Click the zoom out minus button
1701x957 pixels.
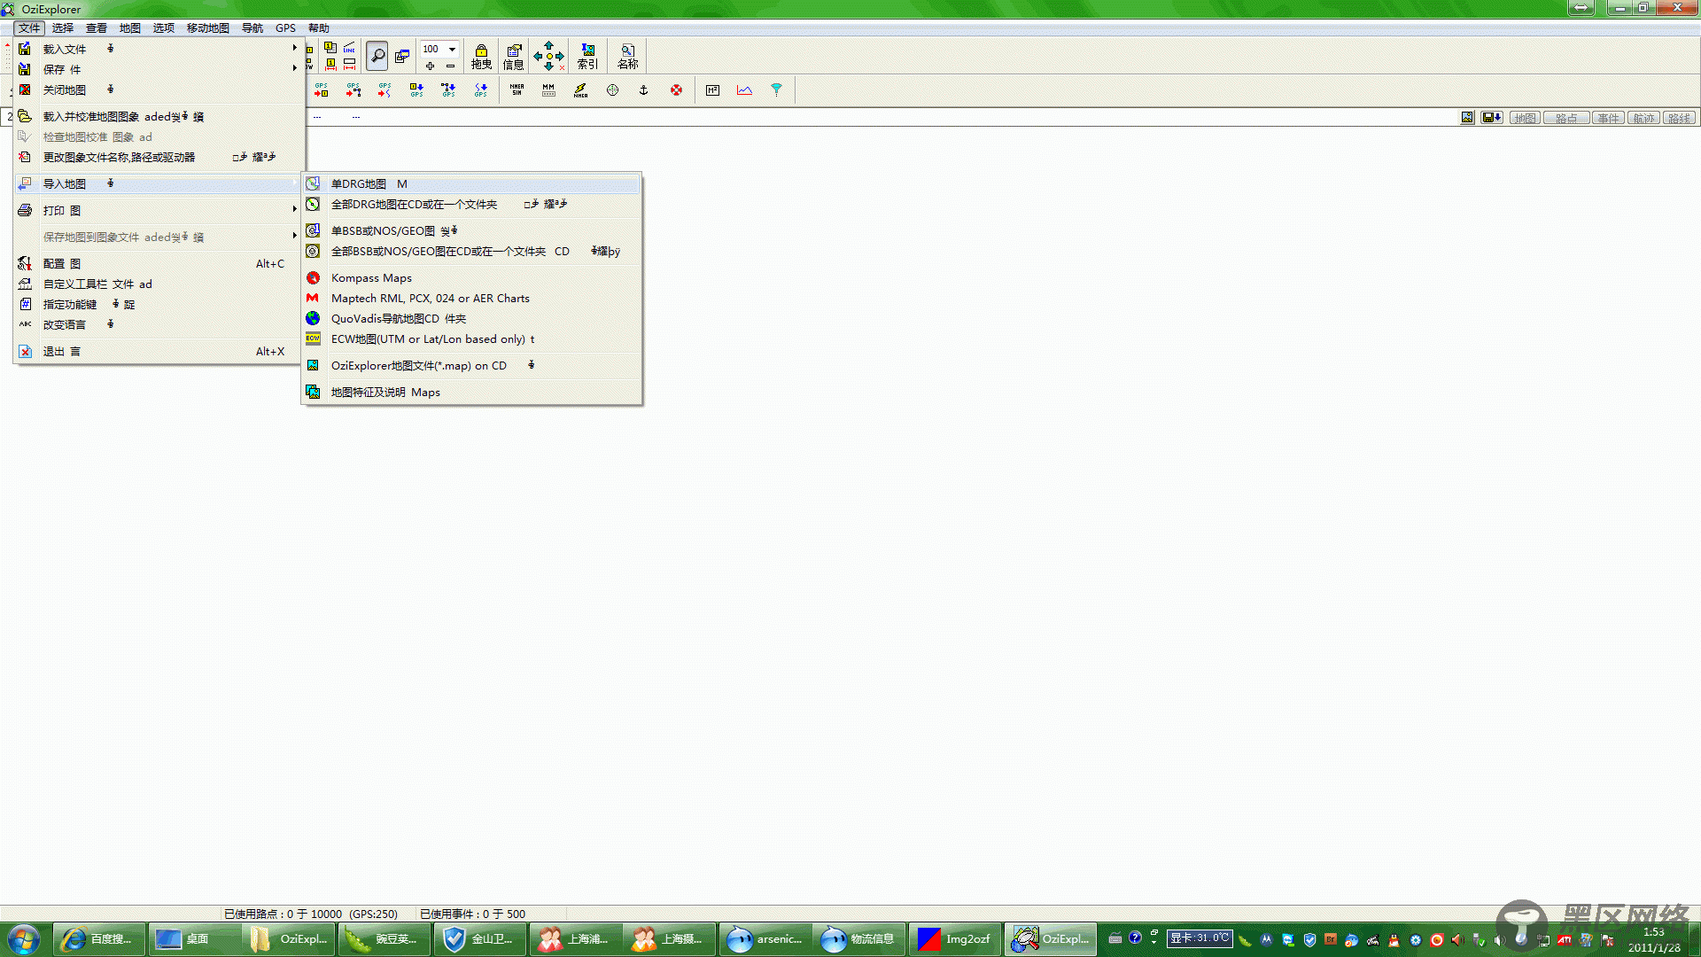coord(450,66)
